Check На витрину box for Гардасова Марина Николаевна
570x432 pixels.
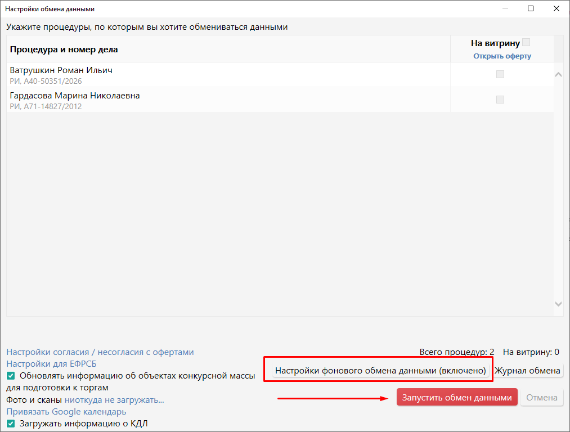click(x=500, y=100)
